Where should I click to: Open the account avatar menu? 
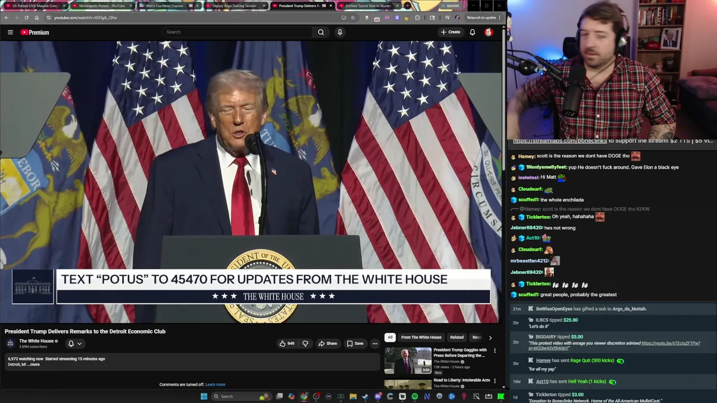[488, 32]
